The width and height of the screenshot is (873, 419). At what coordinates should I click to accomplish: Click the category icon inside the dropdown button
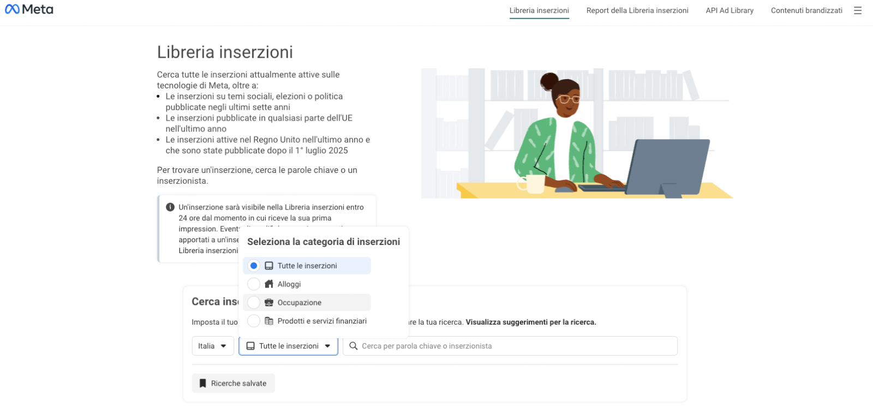click(250, 346)
